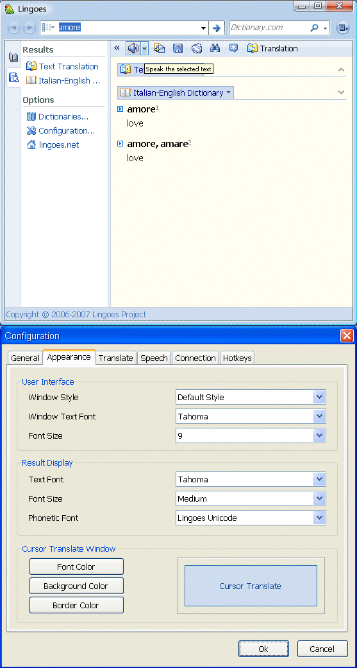Open the Italian-English Dictionary header dropdown
The height and width of the screenshot is (668, 357).
(228, 92)
